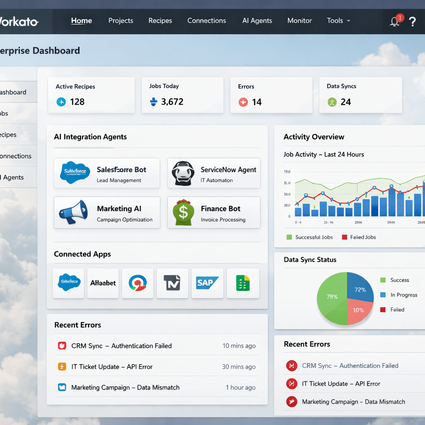Open the ServiceNow Agent name
The height and width of the screenshot is (425, 425).
click(x=228, y=170)
